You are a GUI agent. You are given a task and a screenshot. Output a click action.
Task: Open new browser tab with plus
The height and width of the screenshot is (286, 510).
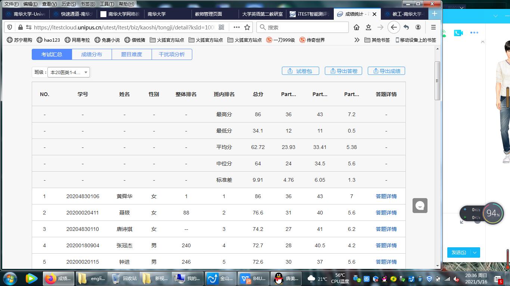(435, 14)
